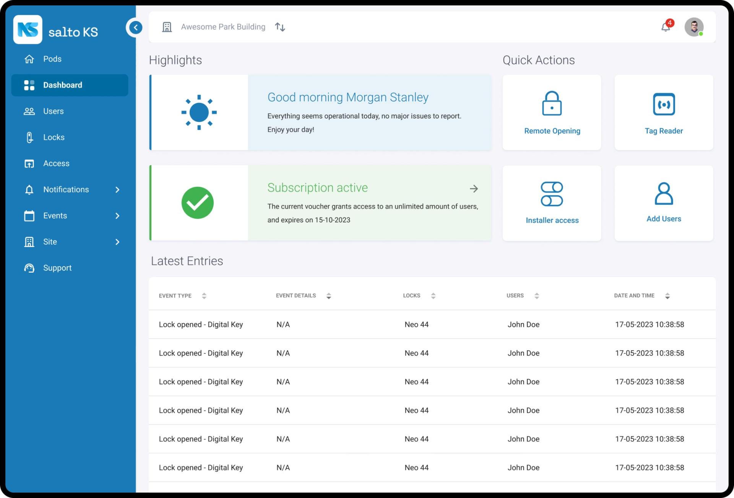Click Subscription active arrow icon
This screenshot has width=734, height=498.
[474, 189]
